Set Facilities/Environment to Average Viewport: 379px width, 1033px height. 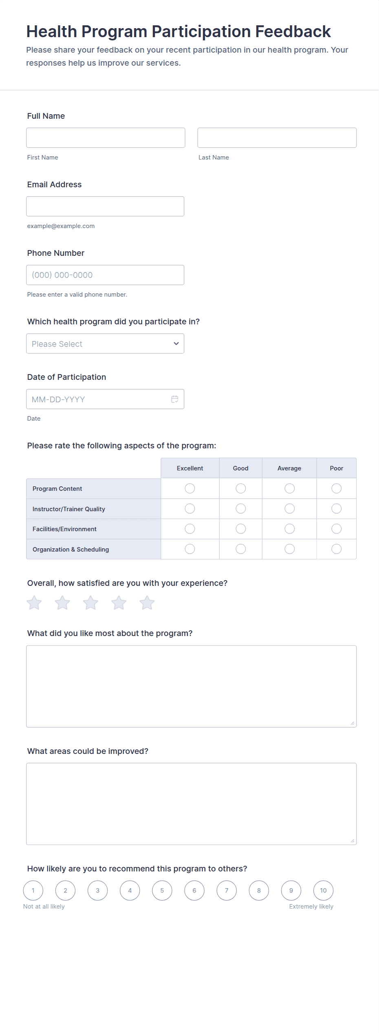[290, 529]
